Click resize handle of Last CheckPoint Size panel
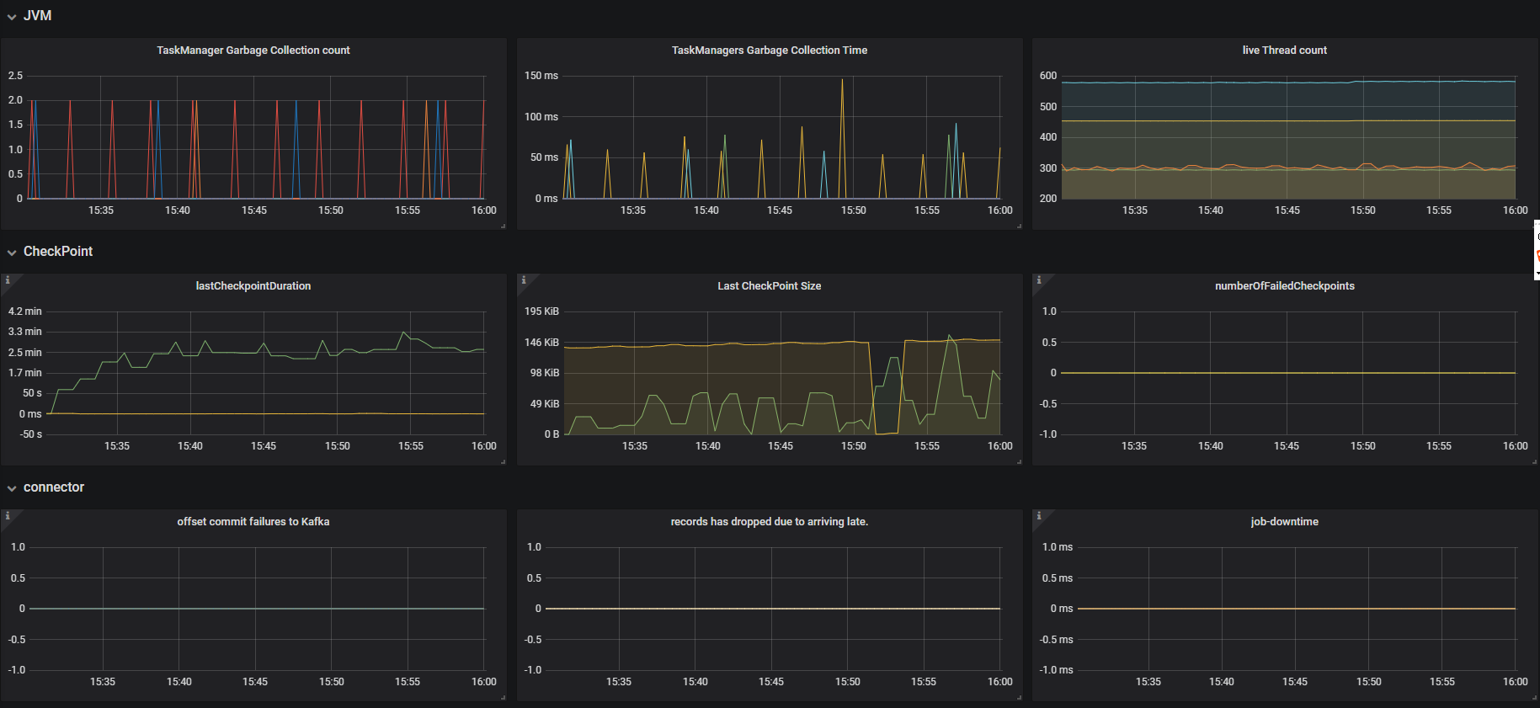Image resolution: width=1540 pixels, height=708 pixels. (x=1019, y=461)
